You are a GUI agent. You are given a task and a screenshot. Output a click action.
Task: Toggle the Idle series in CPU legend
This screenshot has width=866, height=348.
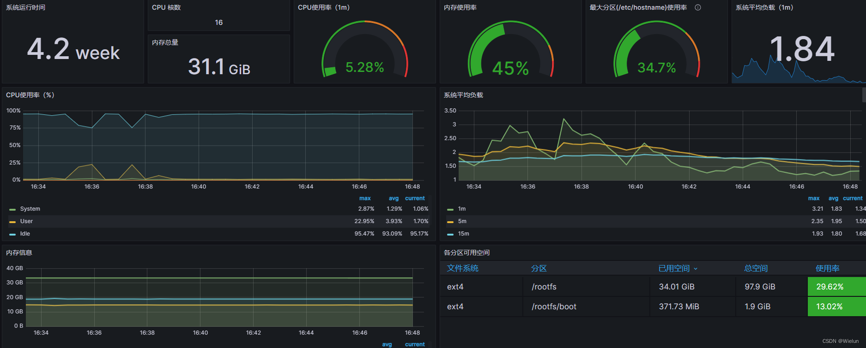pos(25,234)
